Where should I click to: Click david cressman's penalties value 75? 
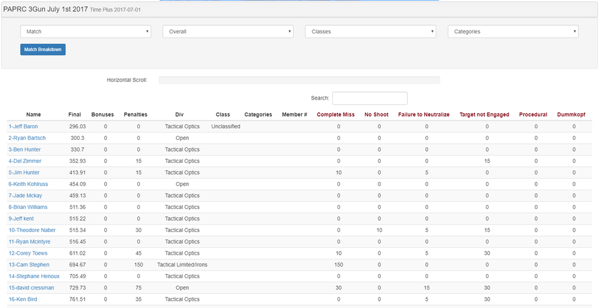click(139, 288)
